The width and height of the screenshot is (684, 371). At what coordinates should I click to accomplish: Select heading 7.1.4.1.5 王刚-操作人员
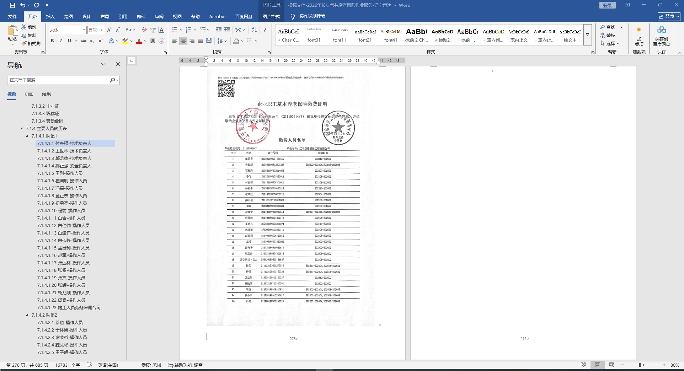tap(60, 173)
